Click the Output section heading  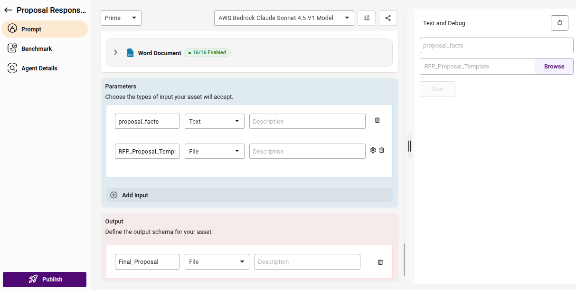114,222
